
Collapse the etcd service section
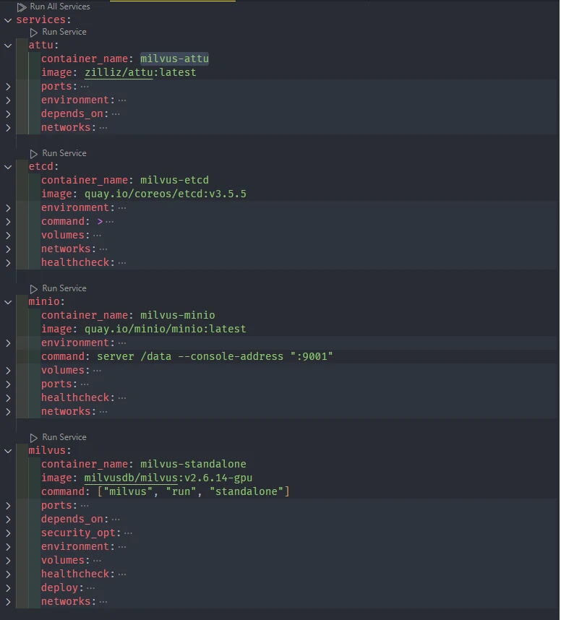(x=8, y=167)
